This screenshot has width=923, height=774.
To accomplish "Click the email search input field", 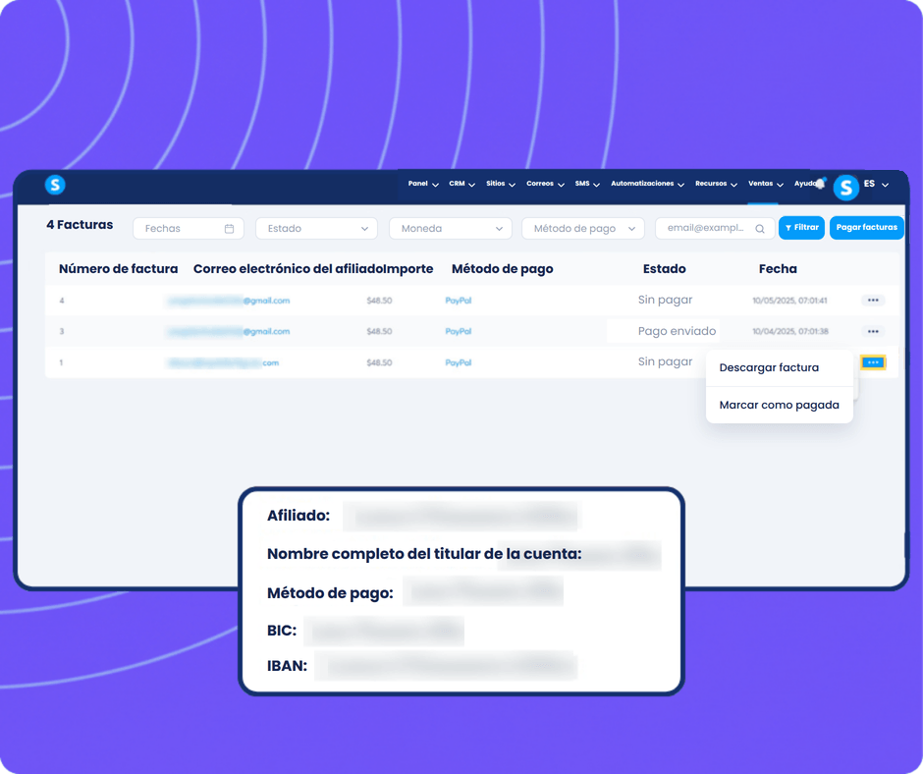I will (x=715, y=229).
